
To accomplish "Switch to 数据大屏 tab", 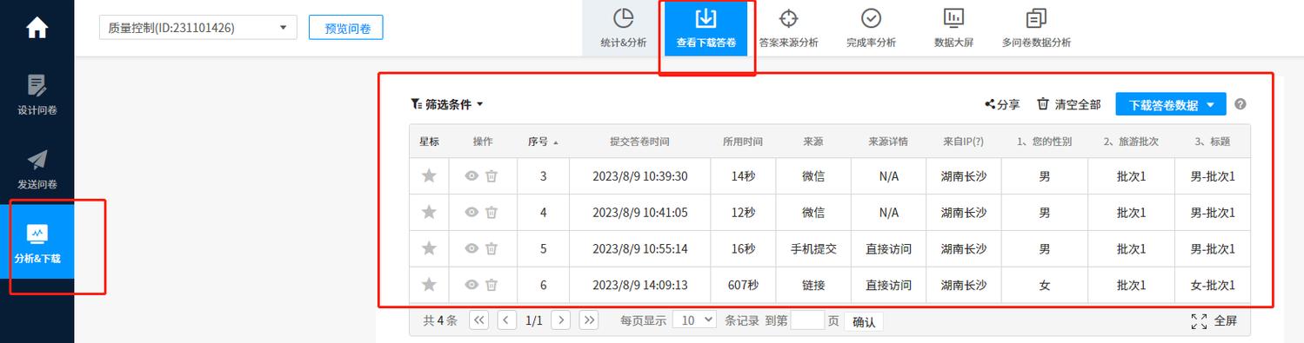I will pos(953,28).
